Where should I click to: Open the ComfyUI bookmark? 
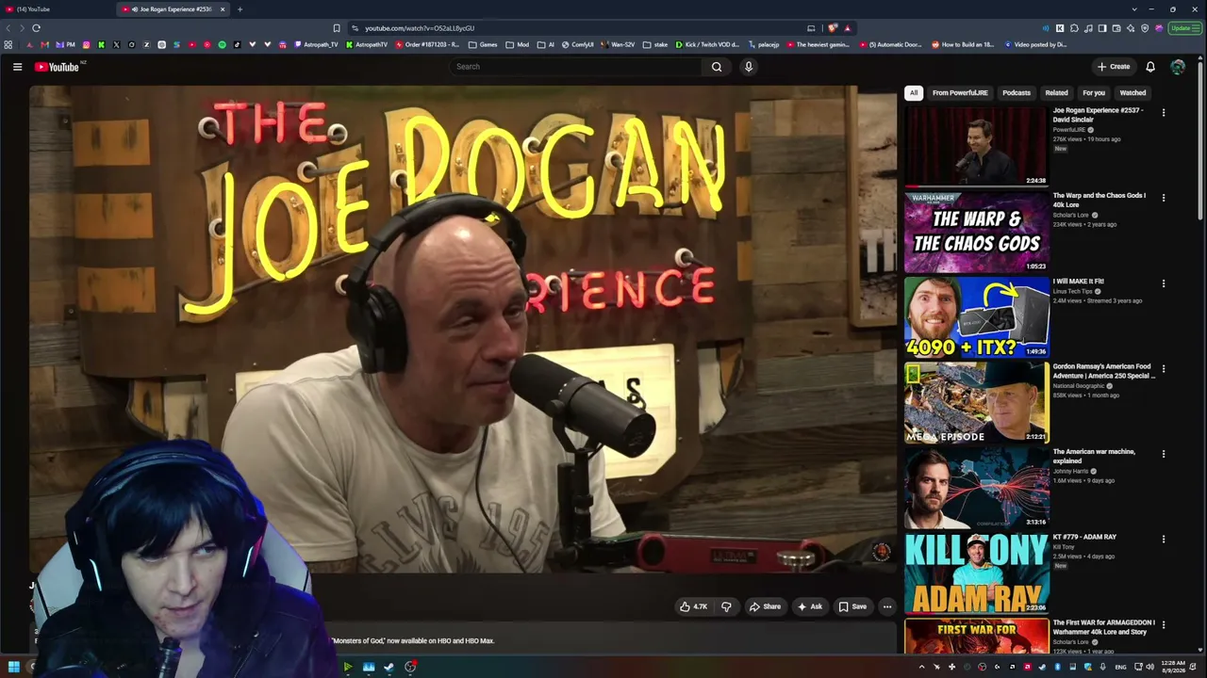click(x=577, y=44)
